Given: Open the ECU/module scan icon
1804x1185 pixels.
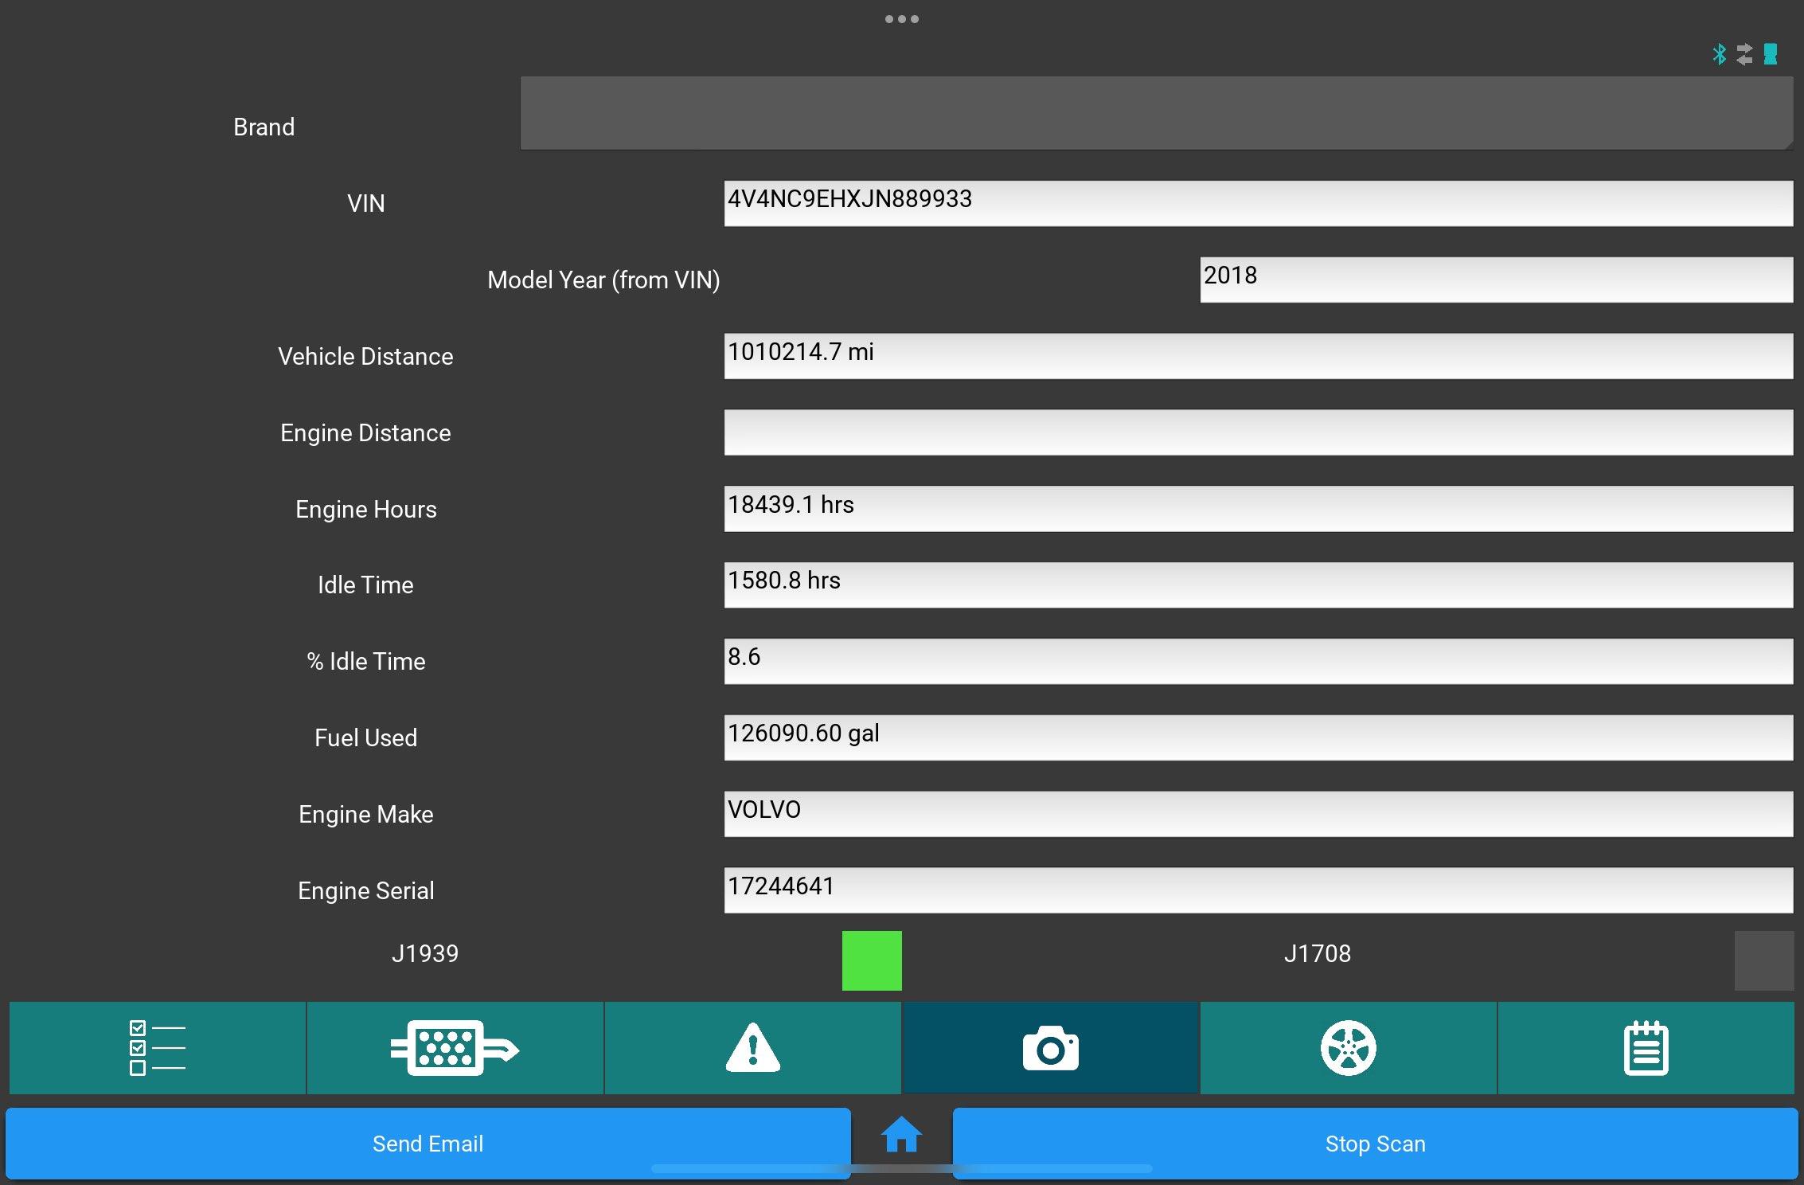Looking at the screenshot, I should 453,1046.
